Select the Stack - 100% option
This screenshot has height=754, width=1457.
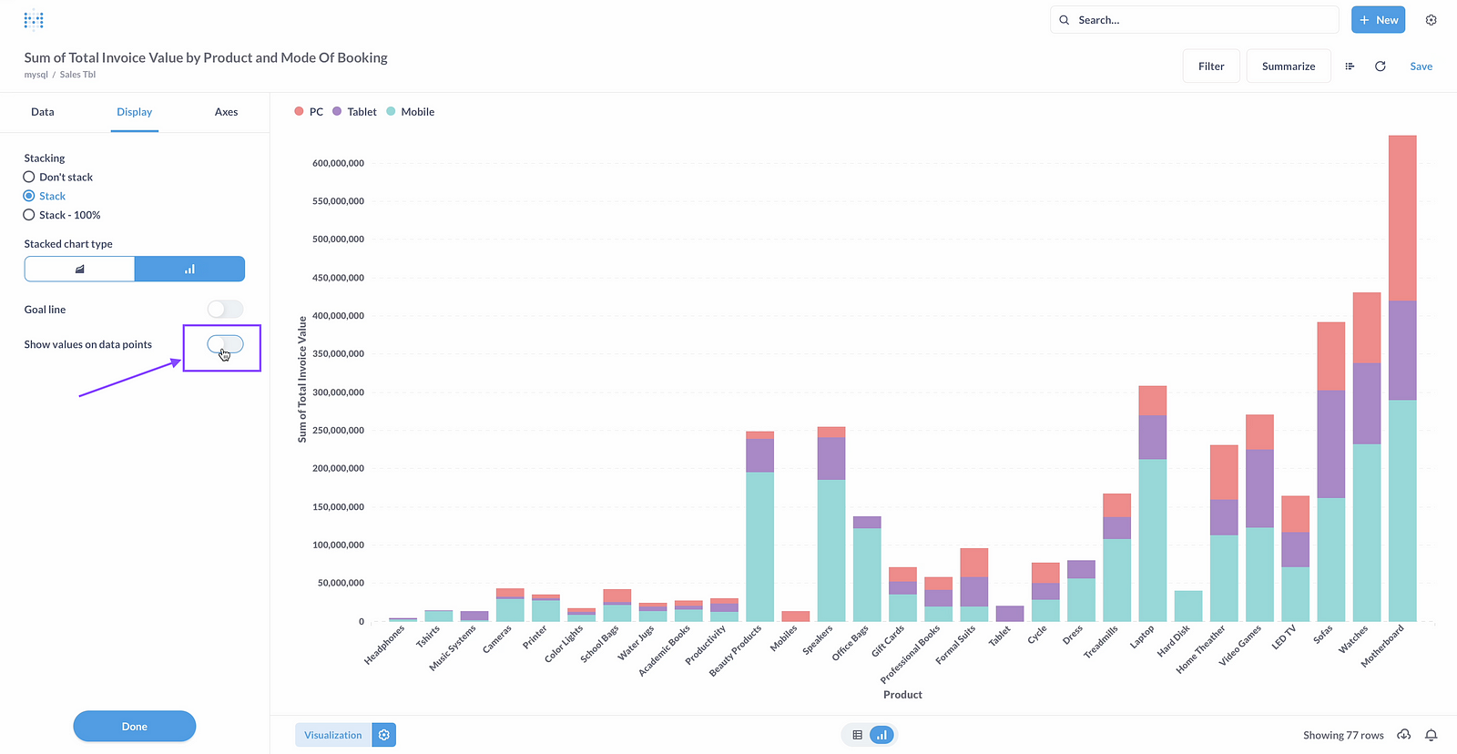[x=29, y=216]
